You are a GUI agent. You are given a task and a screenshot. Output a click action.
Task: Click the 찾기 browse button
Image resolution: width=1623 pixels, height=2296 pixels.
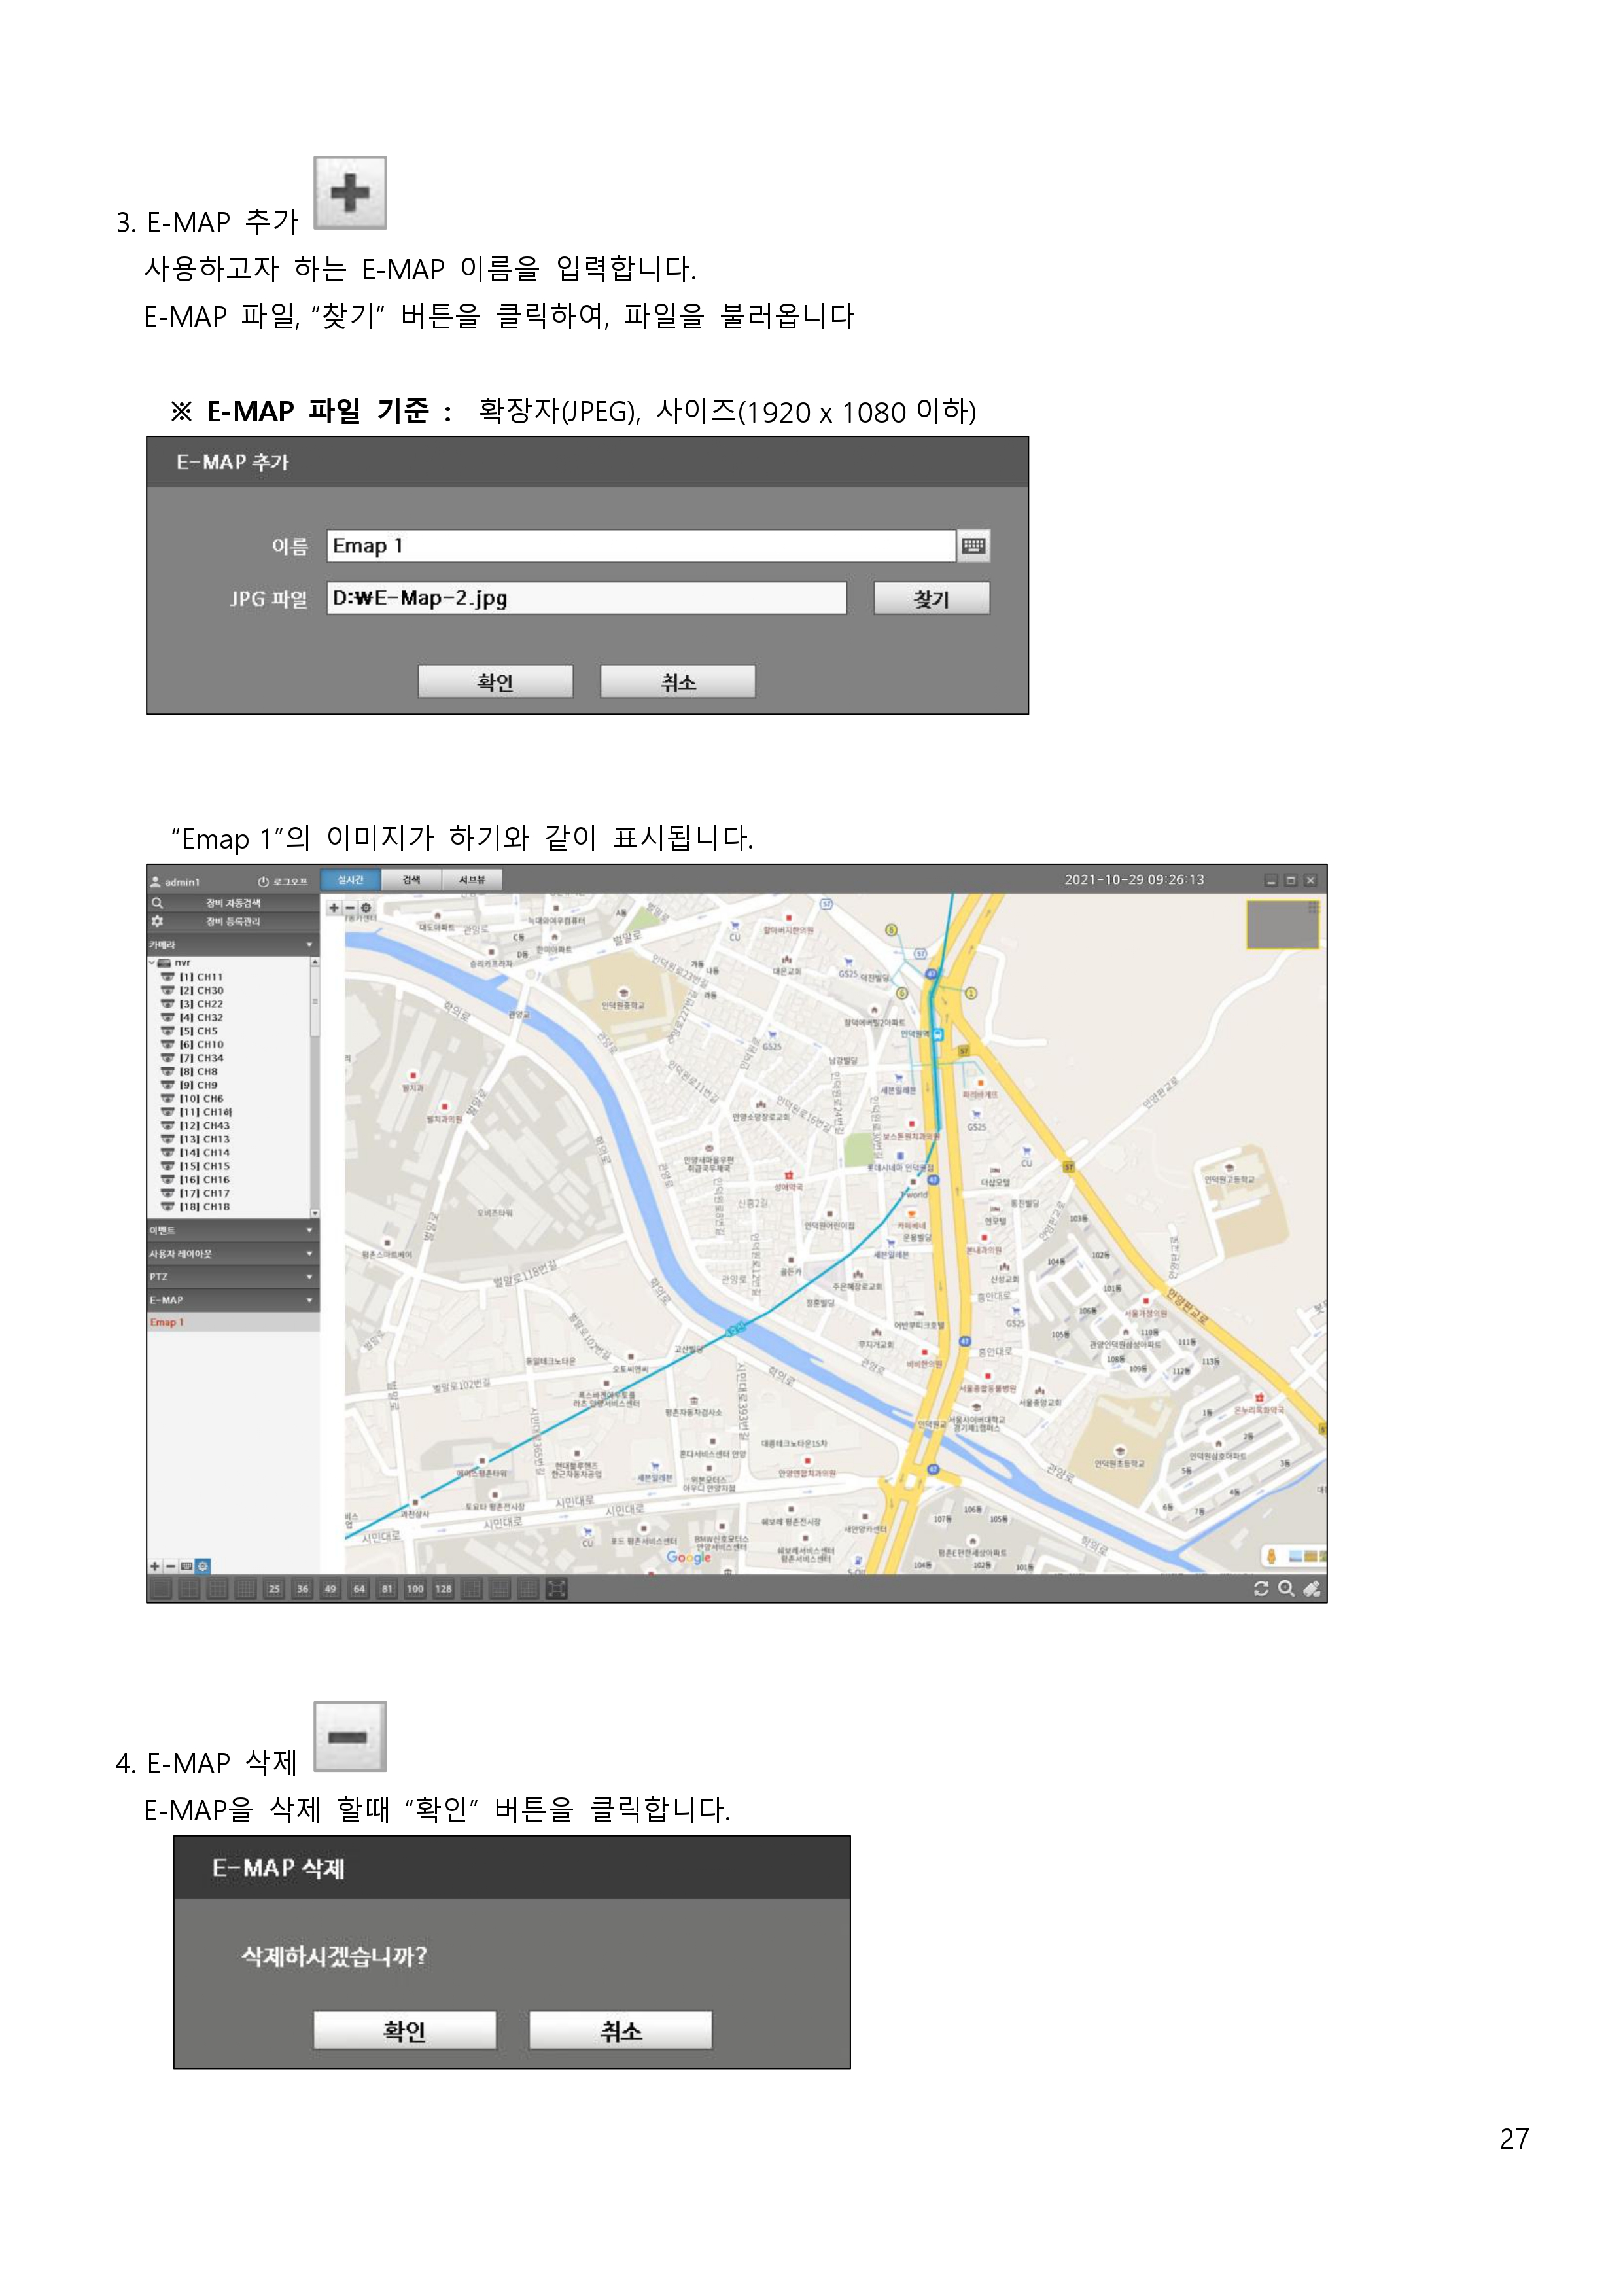931,599
